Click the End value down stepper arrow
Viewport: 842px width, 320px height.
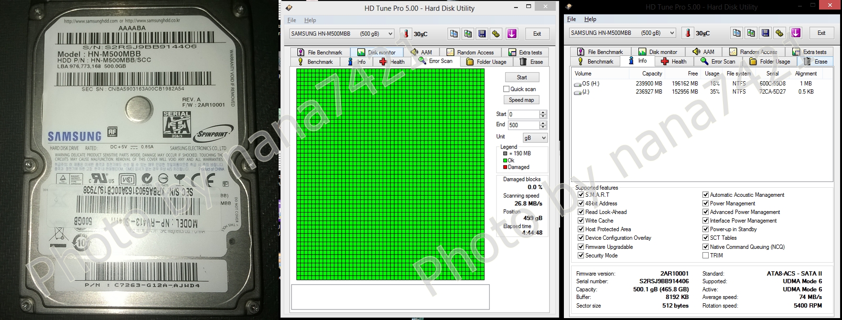542,127
